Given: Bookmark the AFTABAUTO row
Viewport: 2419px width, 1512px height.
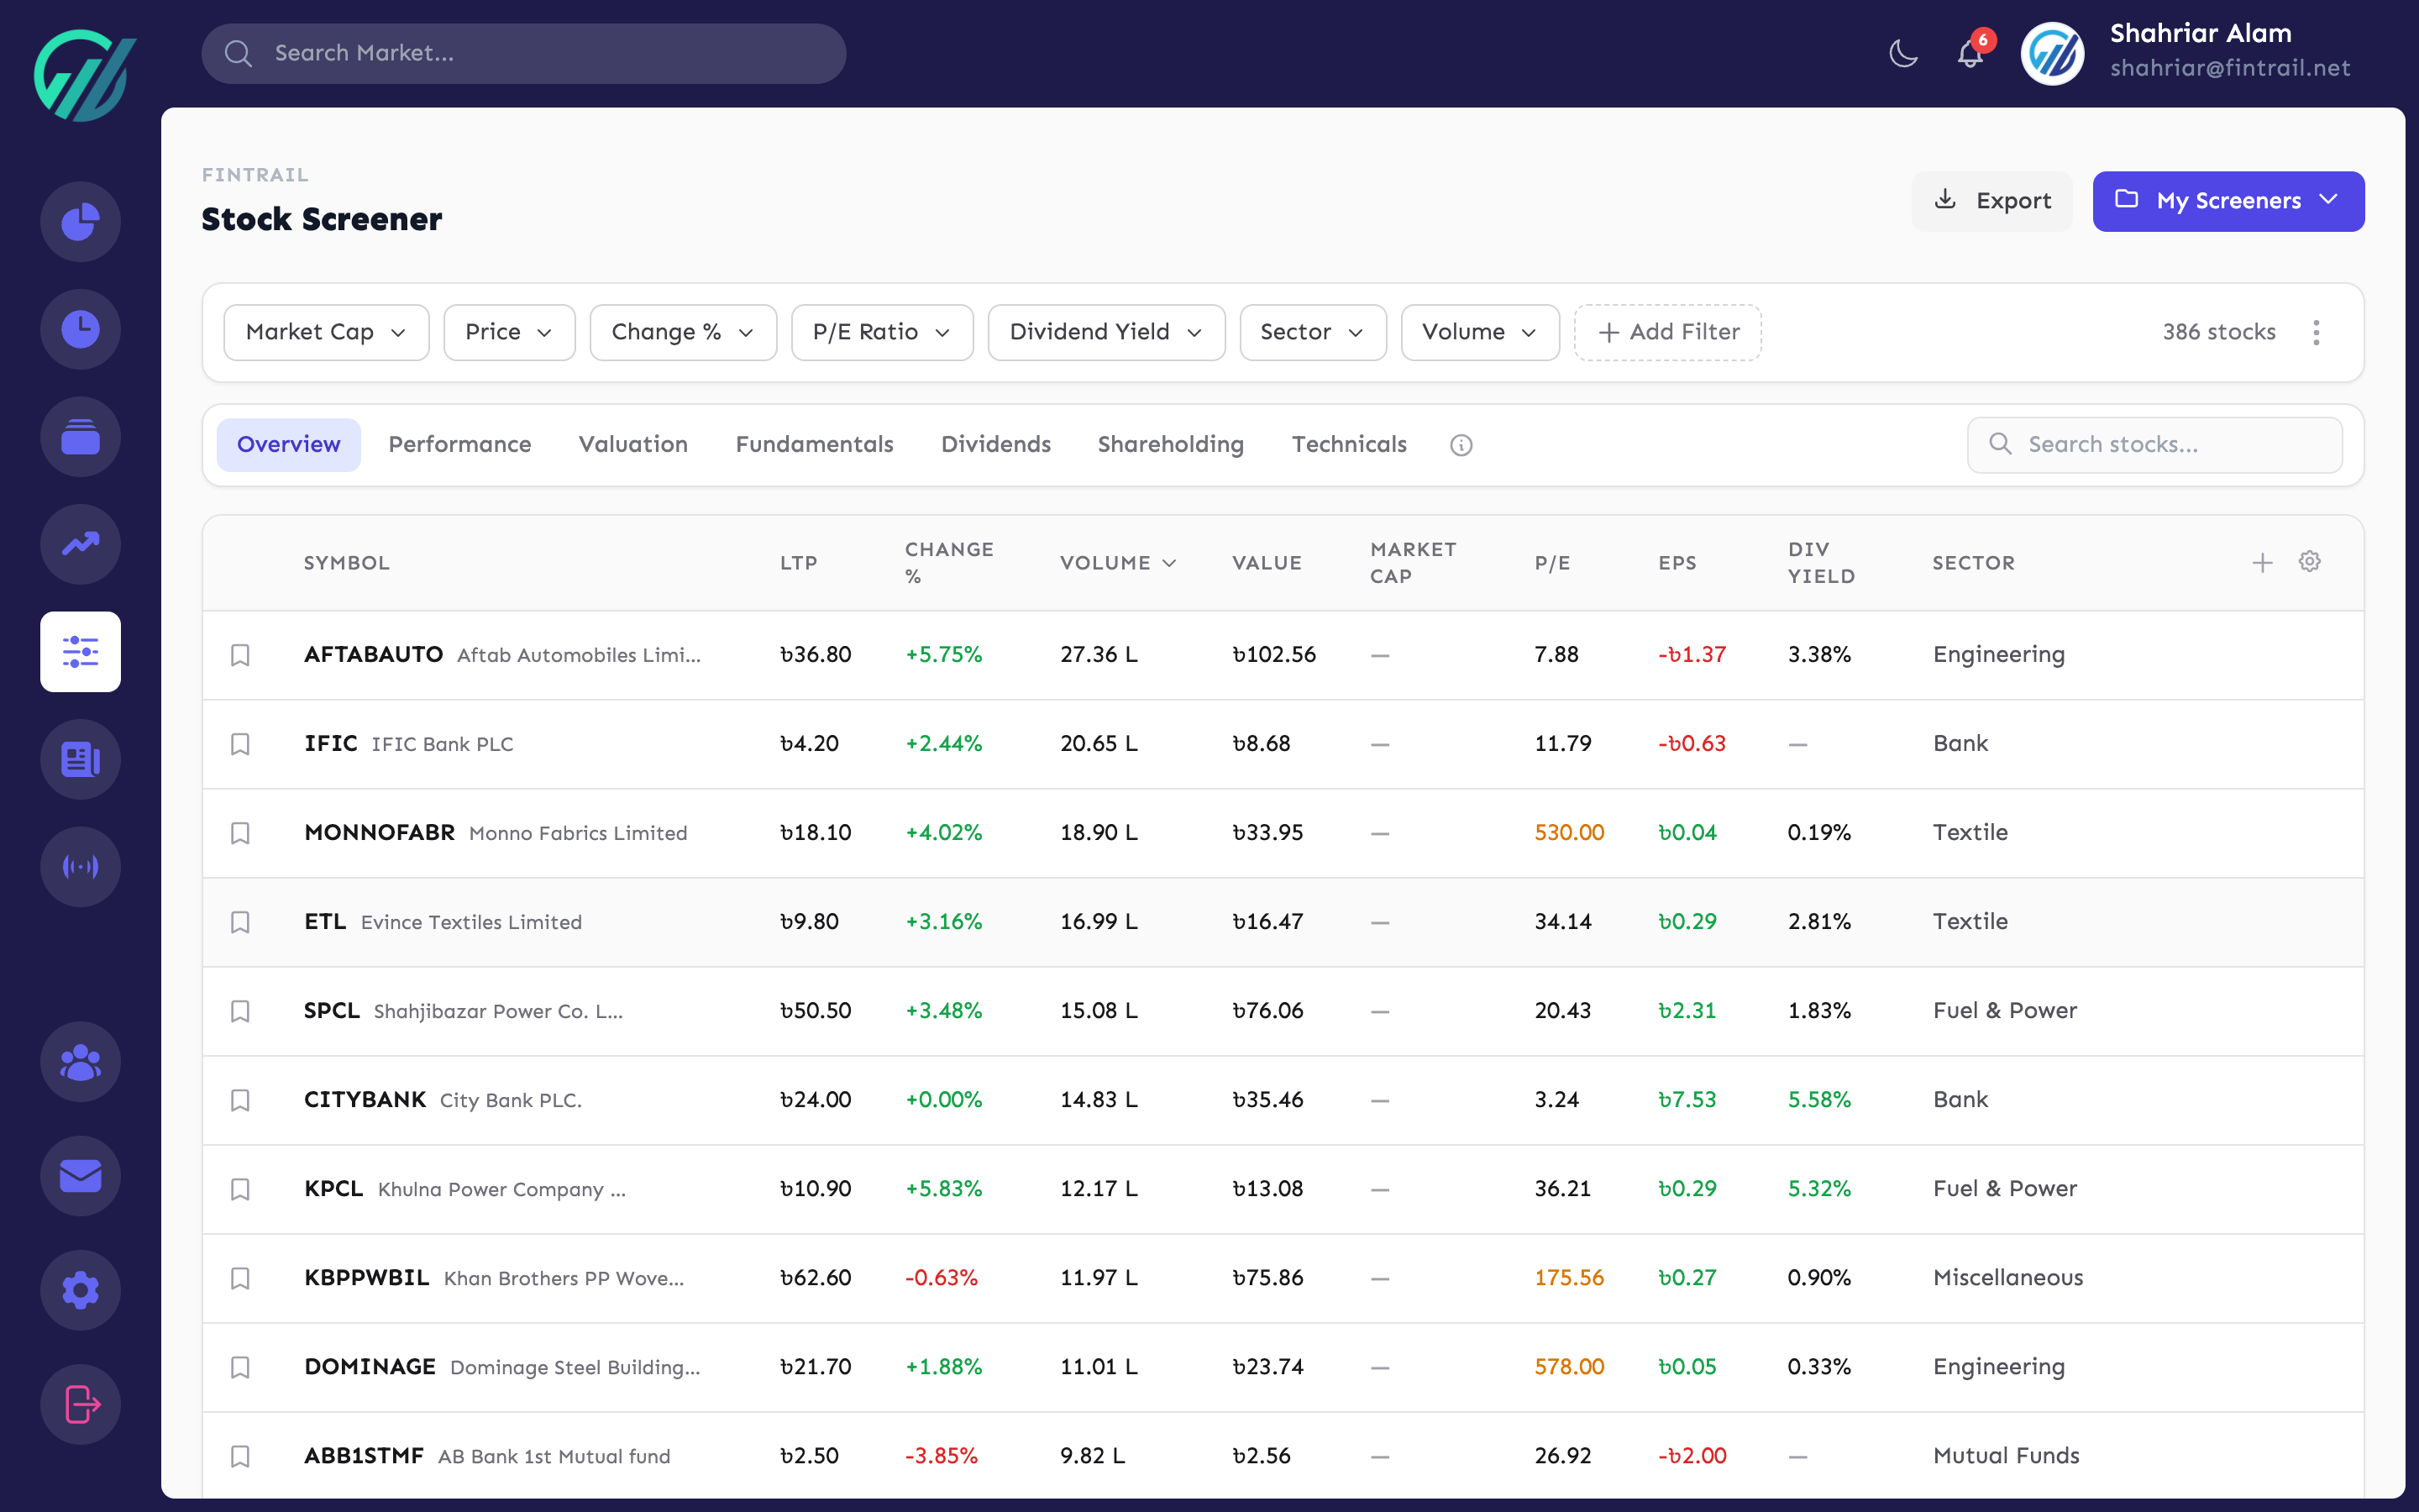Looking at the screenshot, I should (x=240, y=655).
